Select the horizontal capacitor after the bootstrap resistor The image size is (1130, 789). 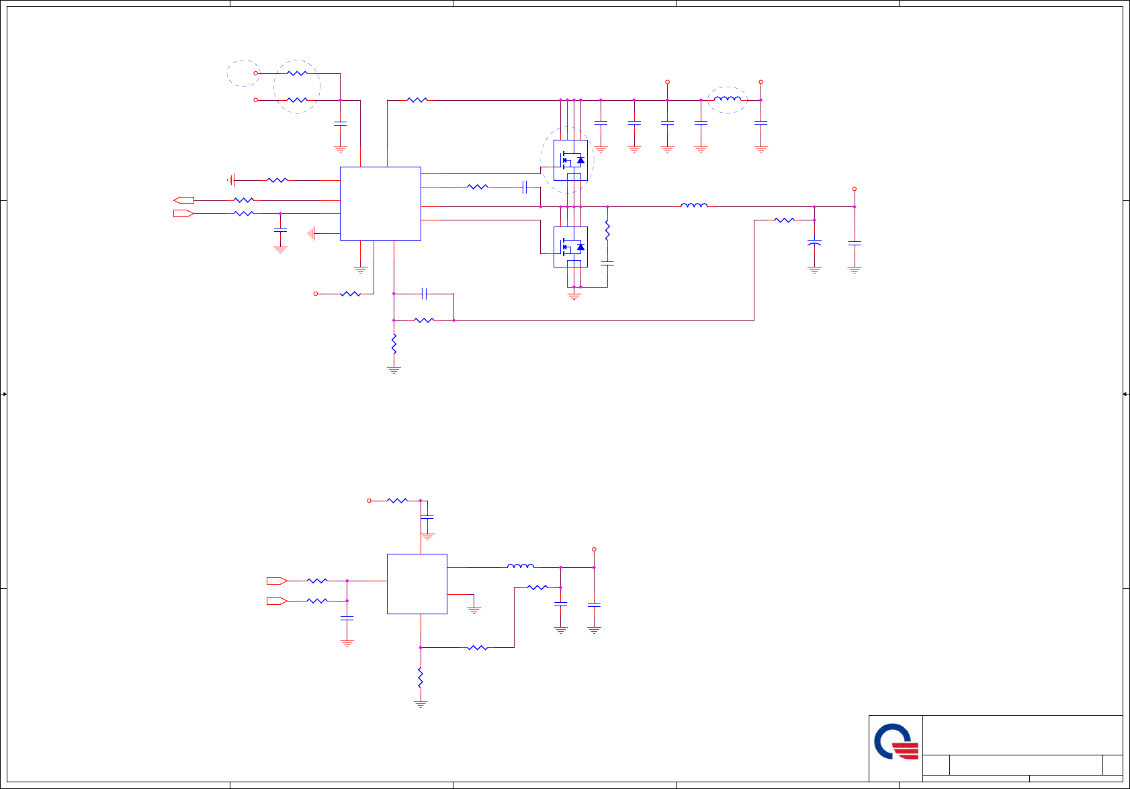524,187
